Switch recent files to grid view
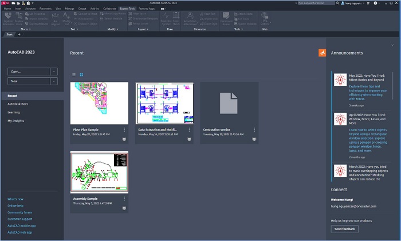The height and width of the screenshot is (241, 401). pyautogui.click(x=81, y=74)
